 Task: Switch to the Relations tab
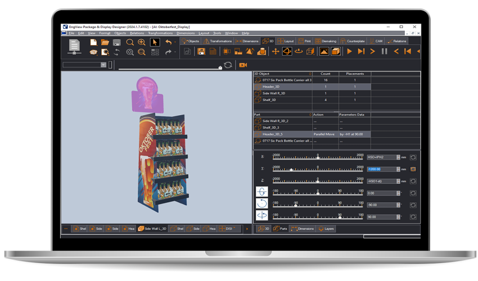(396, 41)
